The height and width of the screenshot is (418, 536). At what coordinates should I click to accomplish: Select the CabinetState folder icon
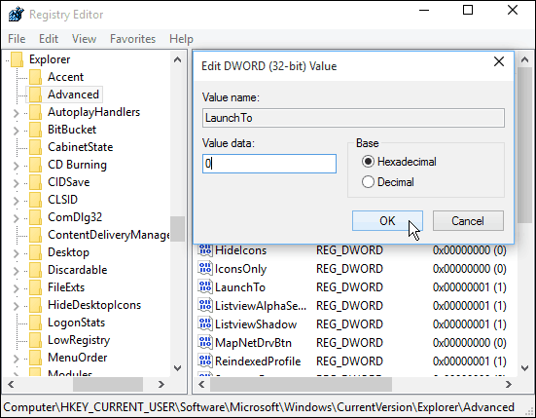[x=35, y=147]
